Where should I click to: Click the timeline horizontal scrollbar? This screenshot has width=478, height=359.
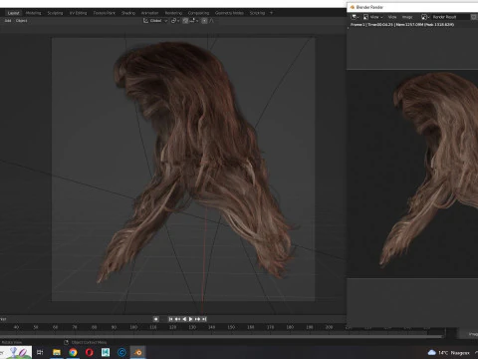[222, 336]
